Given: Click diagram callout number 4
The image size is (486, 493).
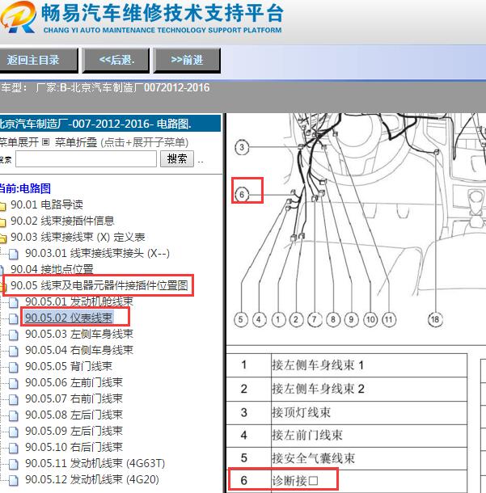Looking at the screenshot, I should pyautogui.click(x=259, y=320).
